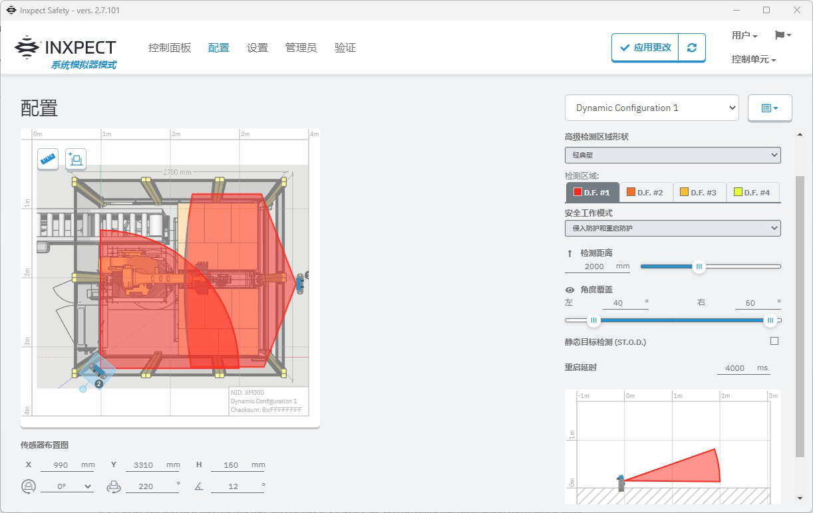Click the eye icon beside 角度覆盖

[569, 290]
